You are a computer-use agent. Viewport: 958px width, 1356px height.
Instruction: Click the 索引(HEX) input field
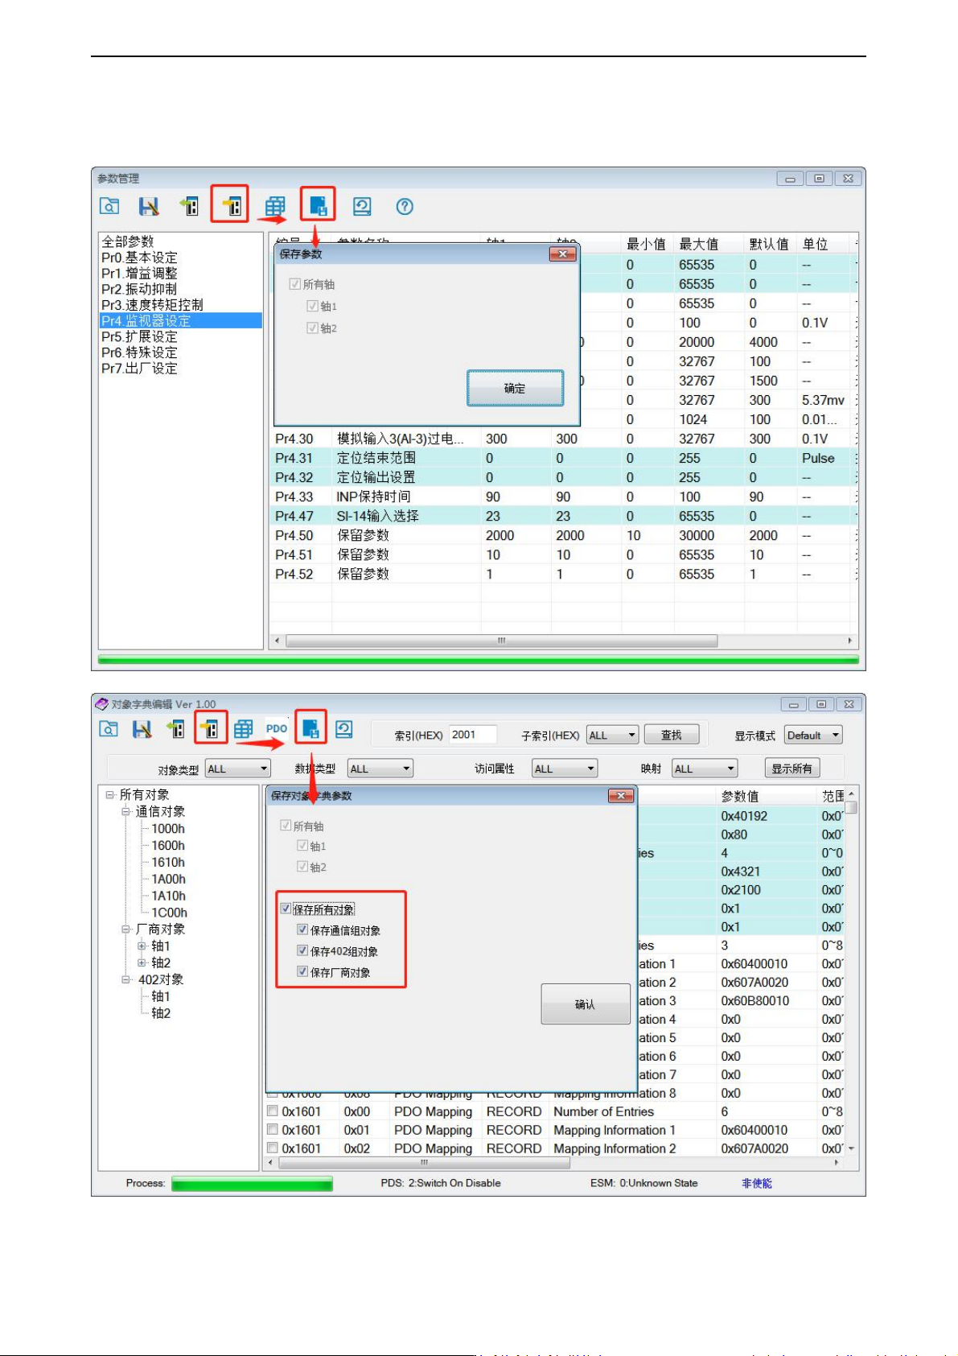pyautogui.click(x=472, y=735)
